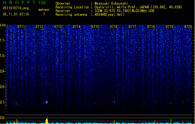Click the 0713 time marker
This screenshot has width=195, height=124.
point(58,27)
